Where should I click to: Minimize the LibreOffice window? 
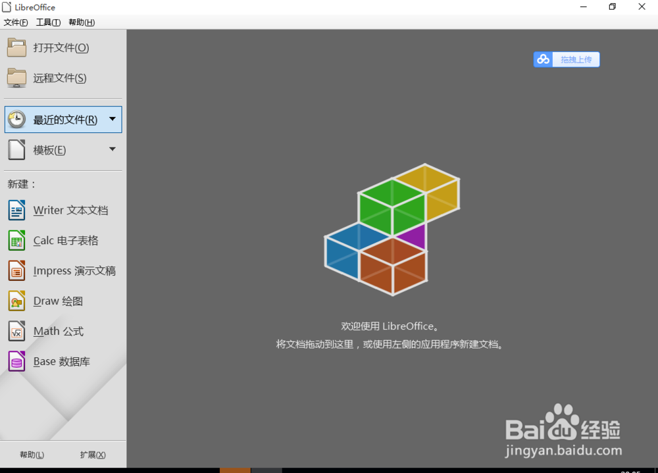(583, 7)
